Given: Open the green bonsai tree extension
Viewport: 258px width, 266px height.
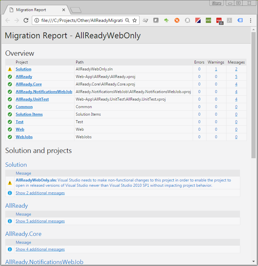Looking at the screenshot, I should click(166, 20).
